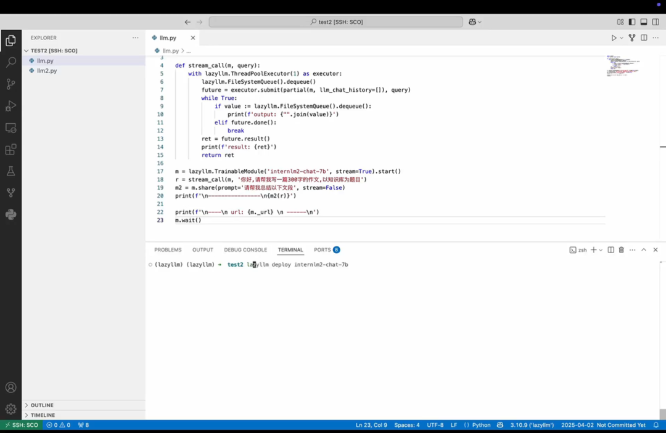Open Run and Debug view icon
The width and height of the screenshot is (666, 433).
(10, 105)
